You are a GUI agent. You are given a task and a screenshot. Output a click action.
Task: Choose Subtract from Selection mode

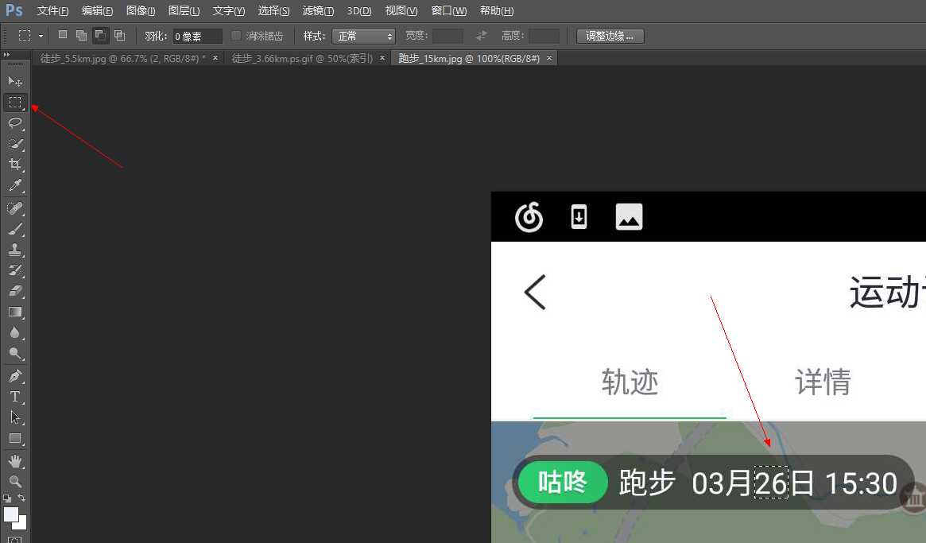100,36
